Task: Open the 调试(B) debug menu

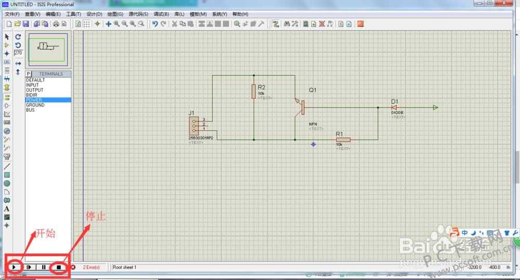Action: 161,14
